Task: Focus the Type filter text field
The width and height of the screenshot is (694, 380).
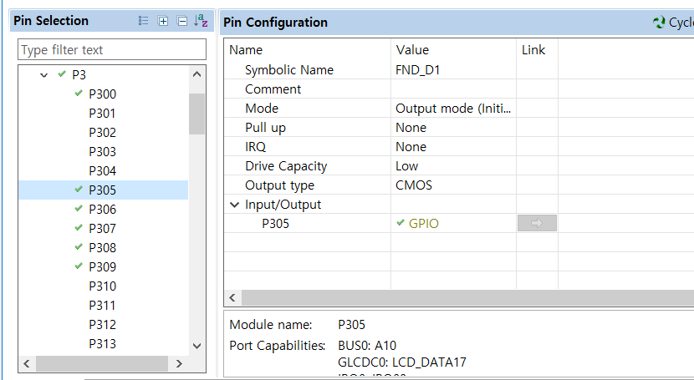Action: point(112,49)
